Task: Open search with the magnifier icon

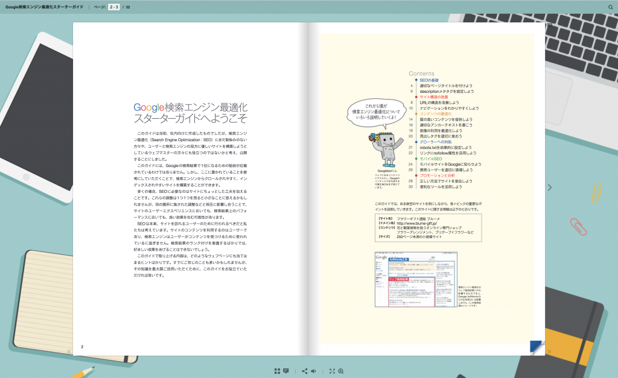Action: point(611,7)
